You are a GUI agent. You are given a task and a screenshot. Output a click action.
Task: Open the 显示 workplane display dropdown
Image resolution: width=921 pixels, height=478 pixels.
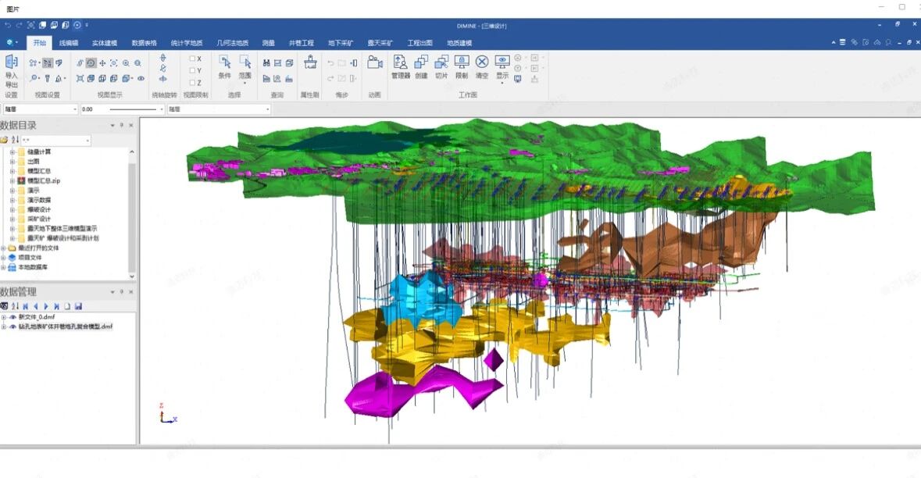pyautogui.click(x=502, y=67)
